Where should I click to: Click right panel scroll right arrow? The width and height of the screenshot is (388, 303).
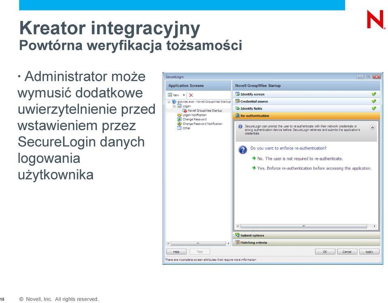pyautogui.click(x=374, y=226)
